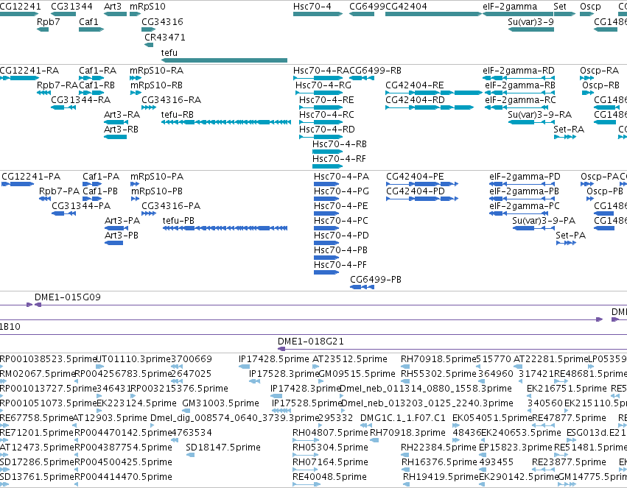
Task: Click EST RH16376.5prime
Action: click(405, 470)
